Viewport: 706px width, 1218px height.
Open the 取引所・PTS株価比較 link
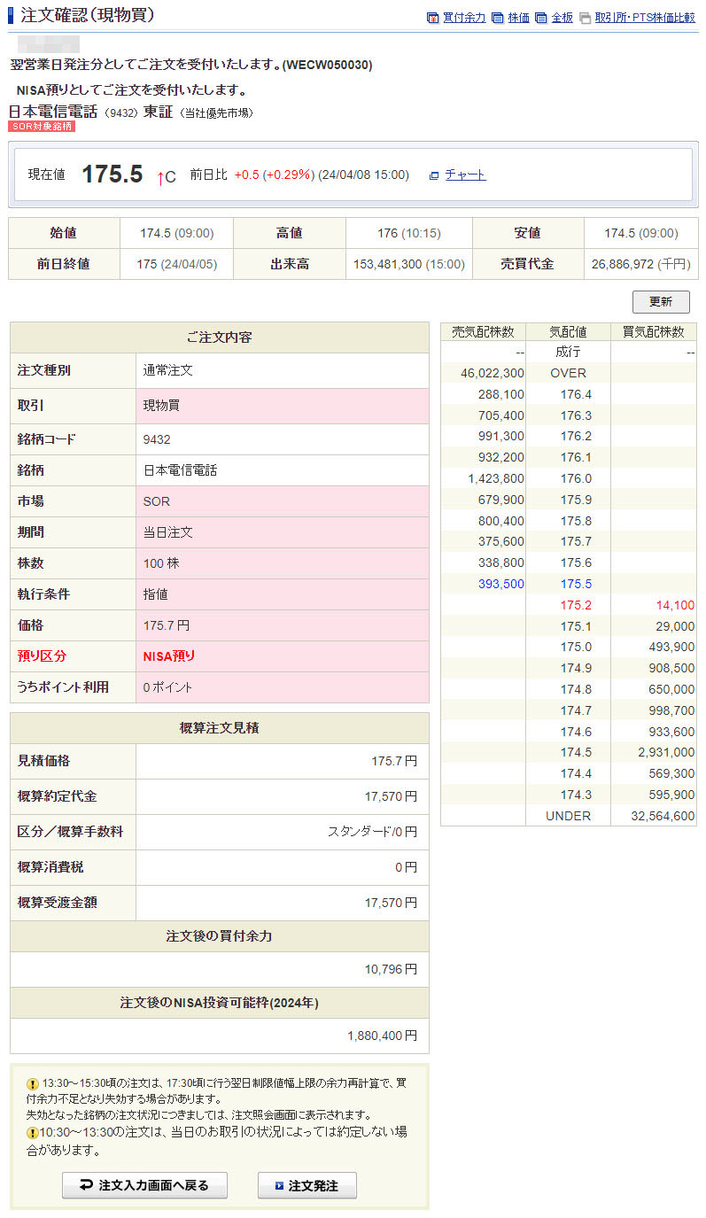click(x=645, y=18)
